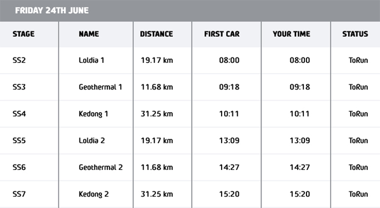Click the 13:09 first car time

pos(229,141)
